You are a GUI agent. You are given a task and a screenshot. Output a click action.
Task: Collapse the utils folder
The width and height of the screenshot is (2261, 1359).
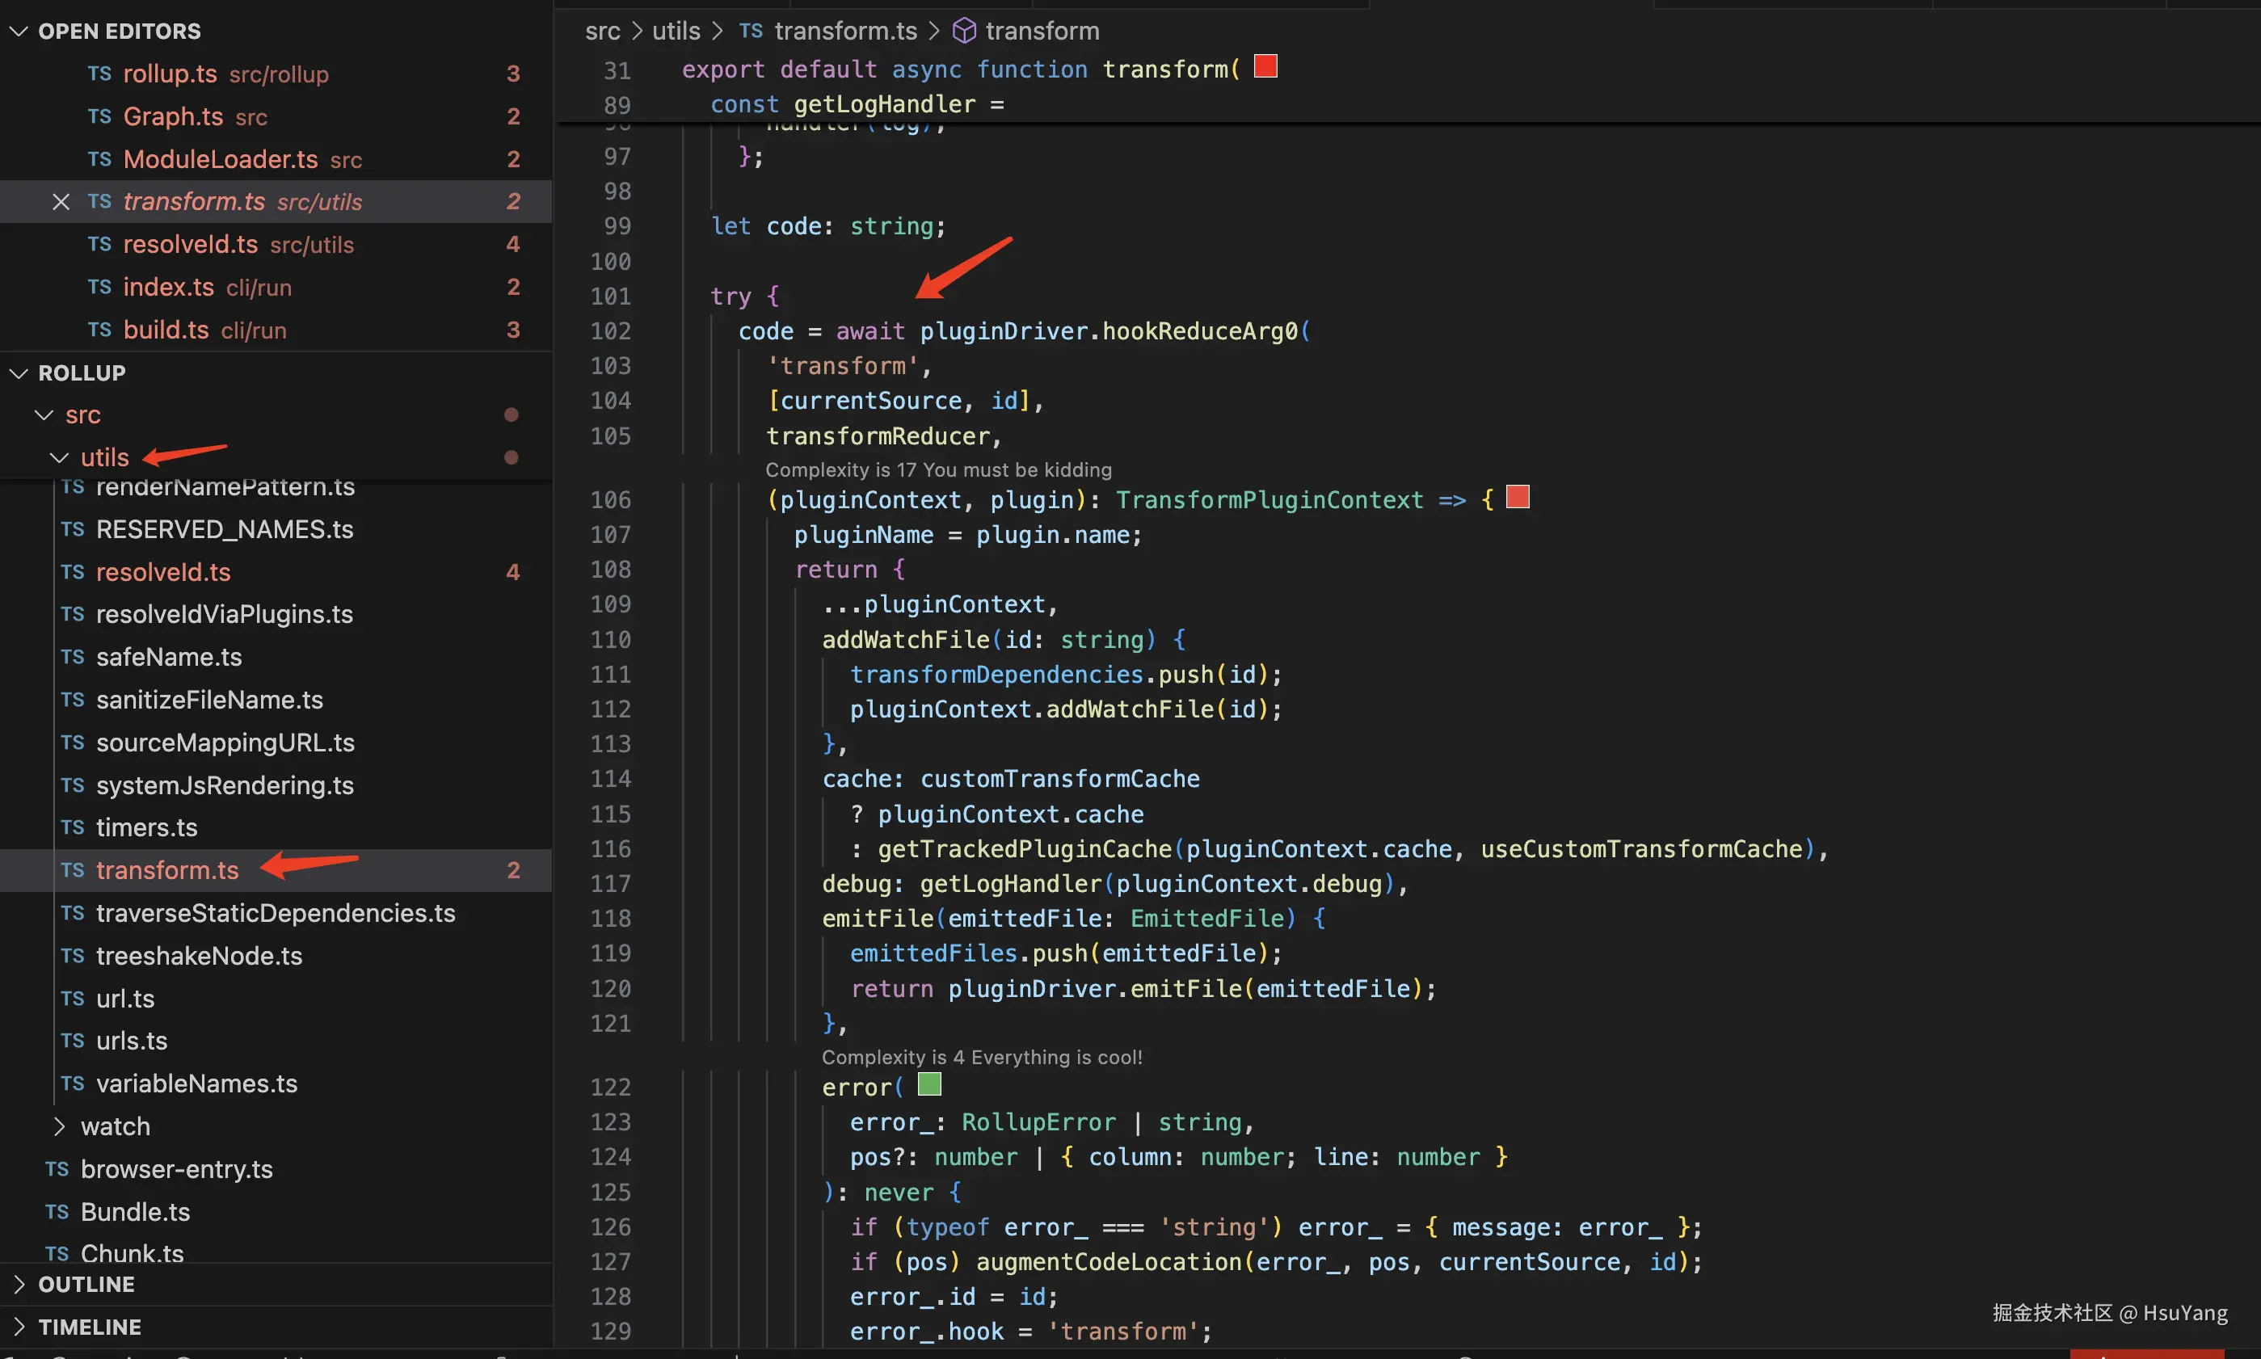(x=60, y=457)
